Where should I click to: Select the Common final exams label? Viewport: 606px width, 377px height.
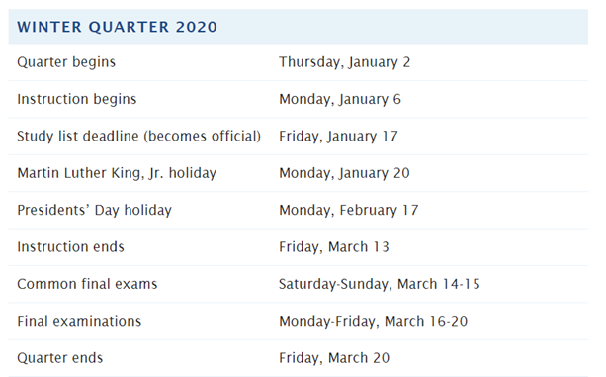[x=87, y=284]
